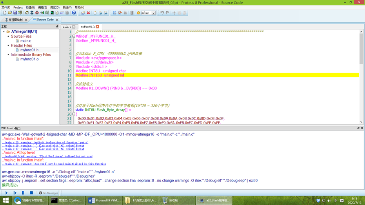The image size is (365, 205).
Task: Switch to the main.c editor tab
Action: pyautogui.click(x=67, y=27)
